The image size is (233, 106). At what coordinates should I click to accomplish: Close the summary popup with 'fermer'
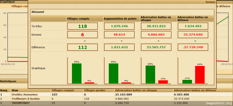pyautogui.click(x=210, y=2)
